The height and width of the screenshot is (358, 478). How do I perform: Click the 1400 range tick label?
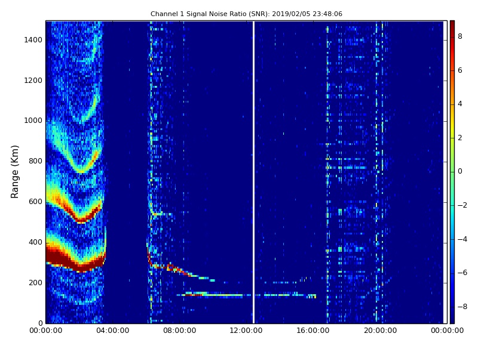[x=33, y=40]
